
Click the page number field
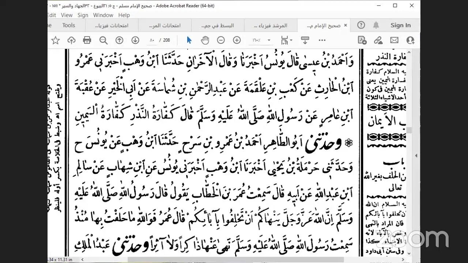coord(152,40)
